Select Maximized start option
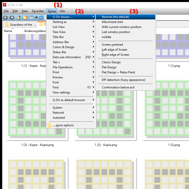The height and width of the screenshot is (189, 189). point(125,22)
